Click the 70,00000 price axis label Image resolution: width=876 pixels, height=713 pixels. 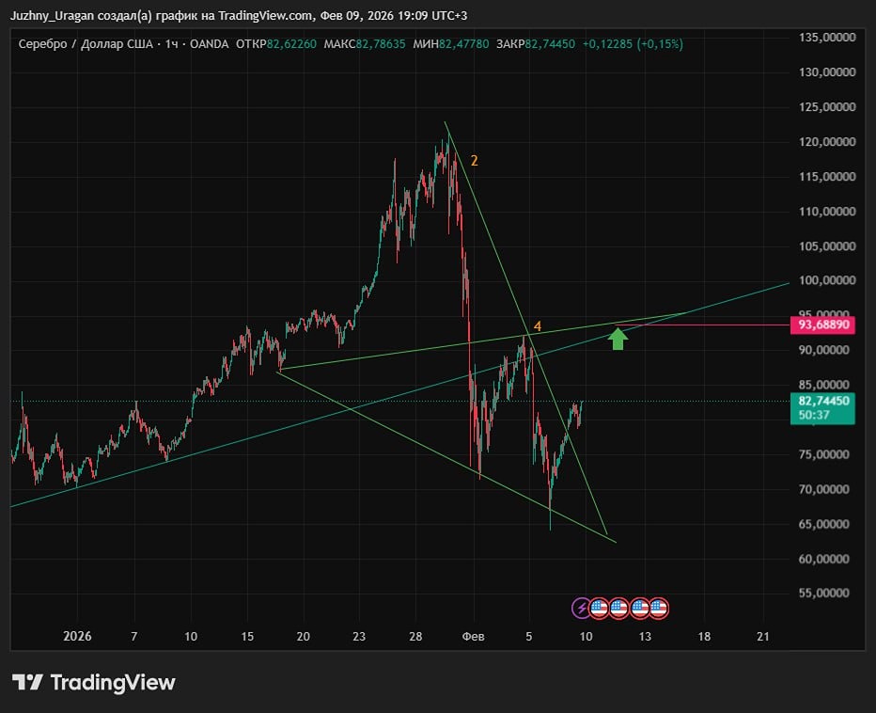pos(823,489)
